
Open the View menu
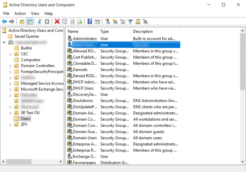[35, 13]
